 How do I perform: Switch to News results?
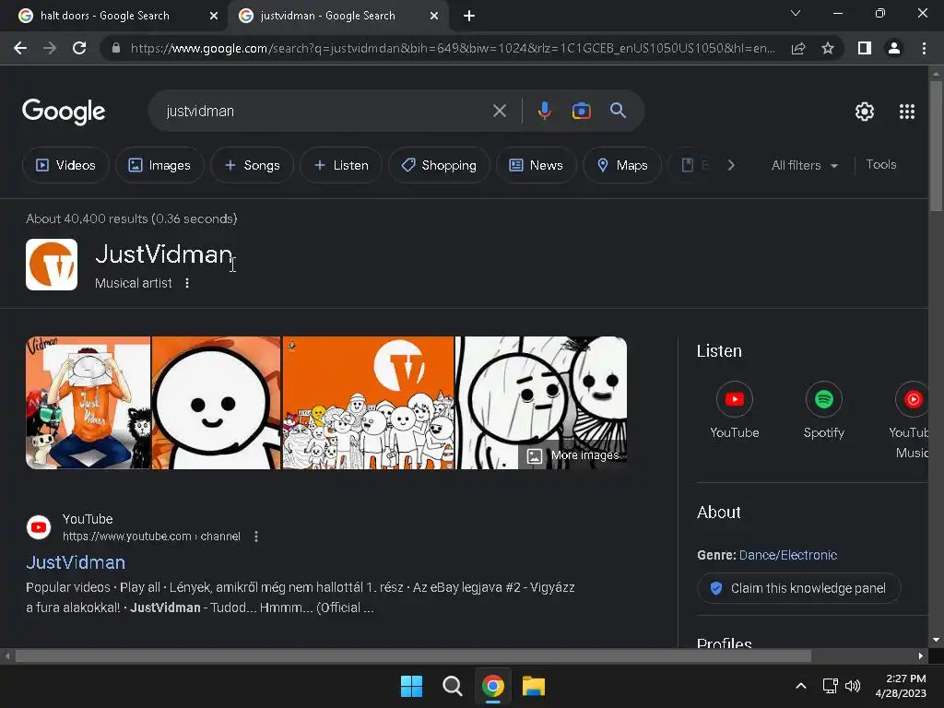[536, 165]
